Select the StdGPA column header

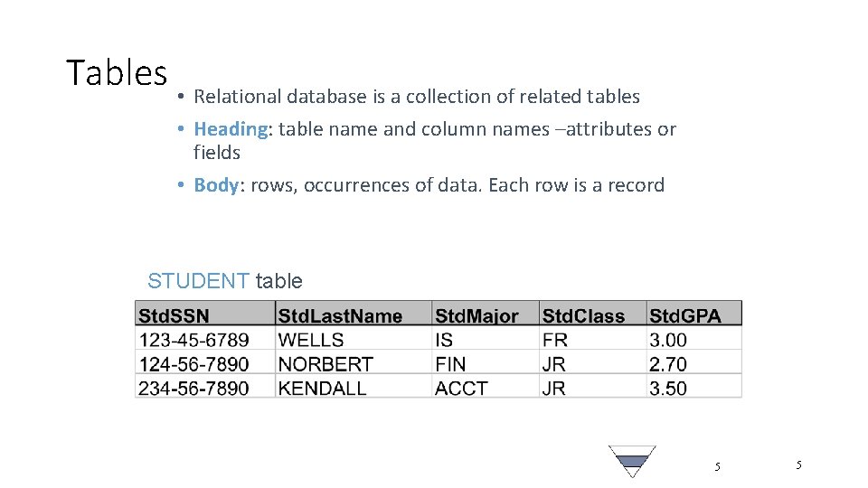684,315
